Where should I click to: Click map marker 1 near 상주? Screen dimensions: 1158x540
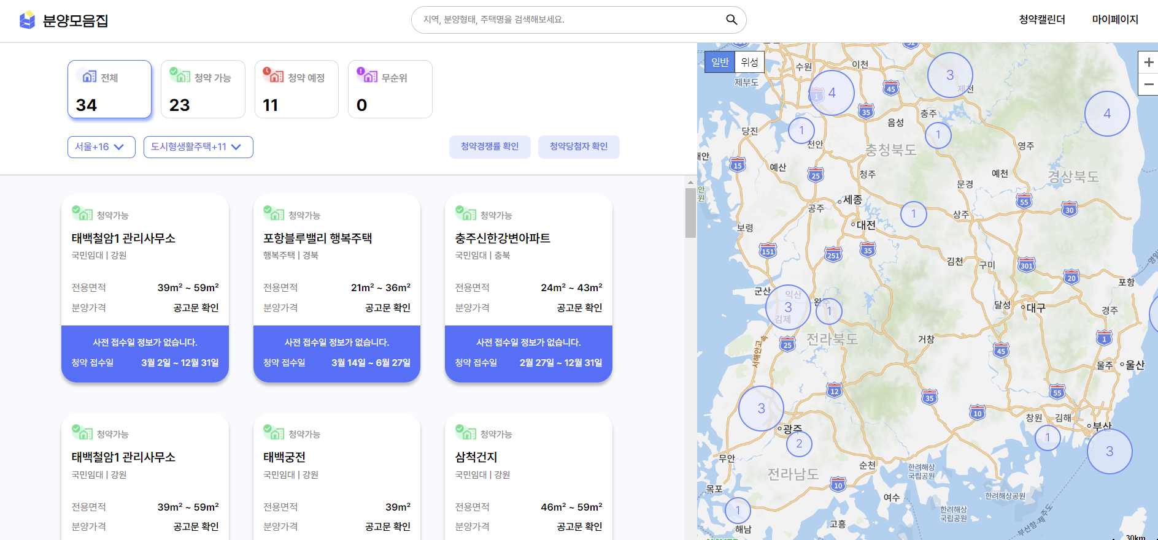coord(914,214)
